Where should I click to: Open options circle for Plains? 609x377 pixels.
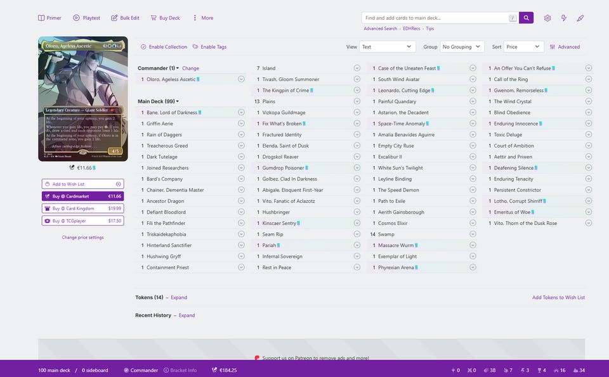(357, 101)
